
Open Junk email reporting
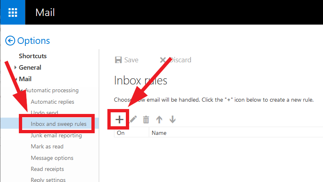pos(56,135)
